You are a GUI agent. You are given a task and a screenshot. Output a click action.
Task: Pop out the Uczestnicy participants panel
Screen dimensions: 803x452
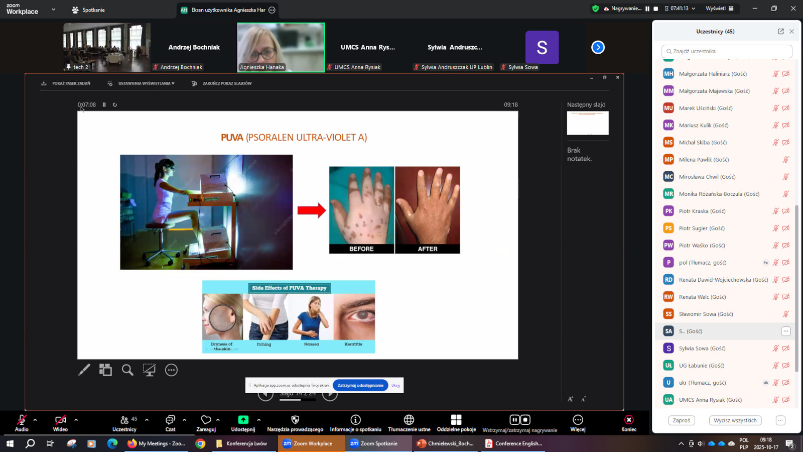pos(780,31)
